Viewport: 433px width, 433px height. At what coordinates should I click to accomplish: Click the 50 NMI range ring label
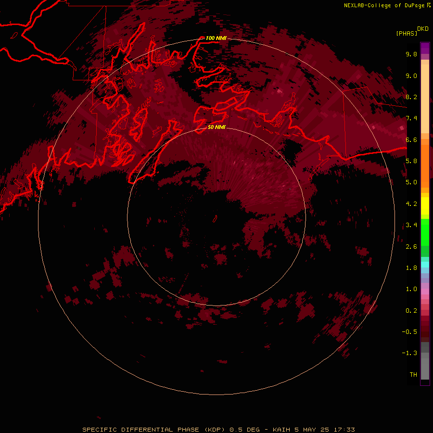[216, 127]
